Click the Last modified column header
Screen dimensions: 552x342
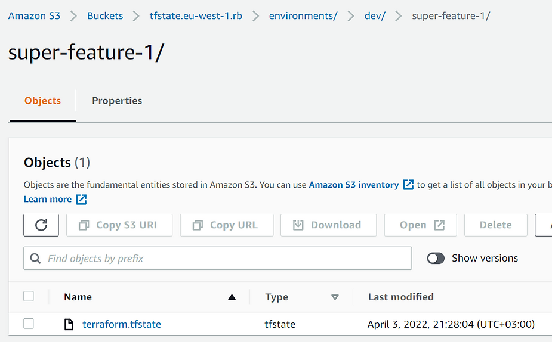coord(401,297)
